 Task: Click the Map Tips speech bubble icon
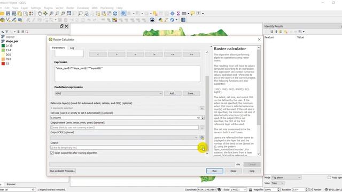pyautogui.click(x=192, y=13)
